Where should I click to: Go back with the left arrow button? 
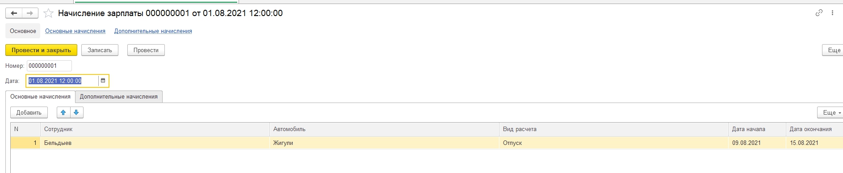click(x=14, y=13)
